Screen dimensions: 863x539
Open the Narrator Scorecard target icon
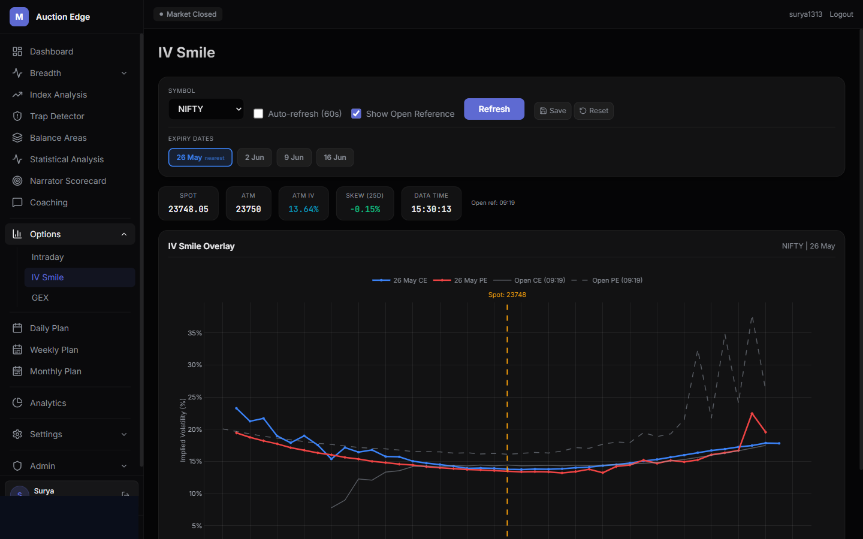tap(17, 181)
